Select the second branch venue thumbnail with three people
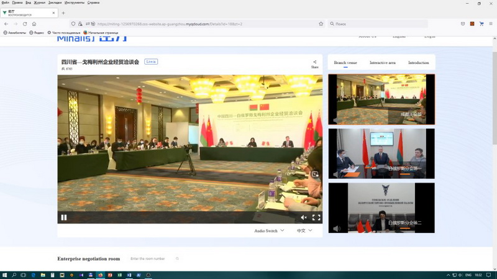This screenshot has height=279, width=497. pos(381,153)
